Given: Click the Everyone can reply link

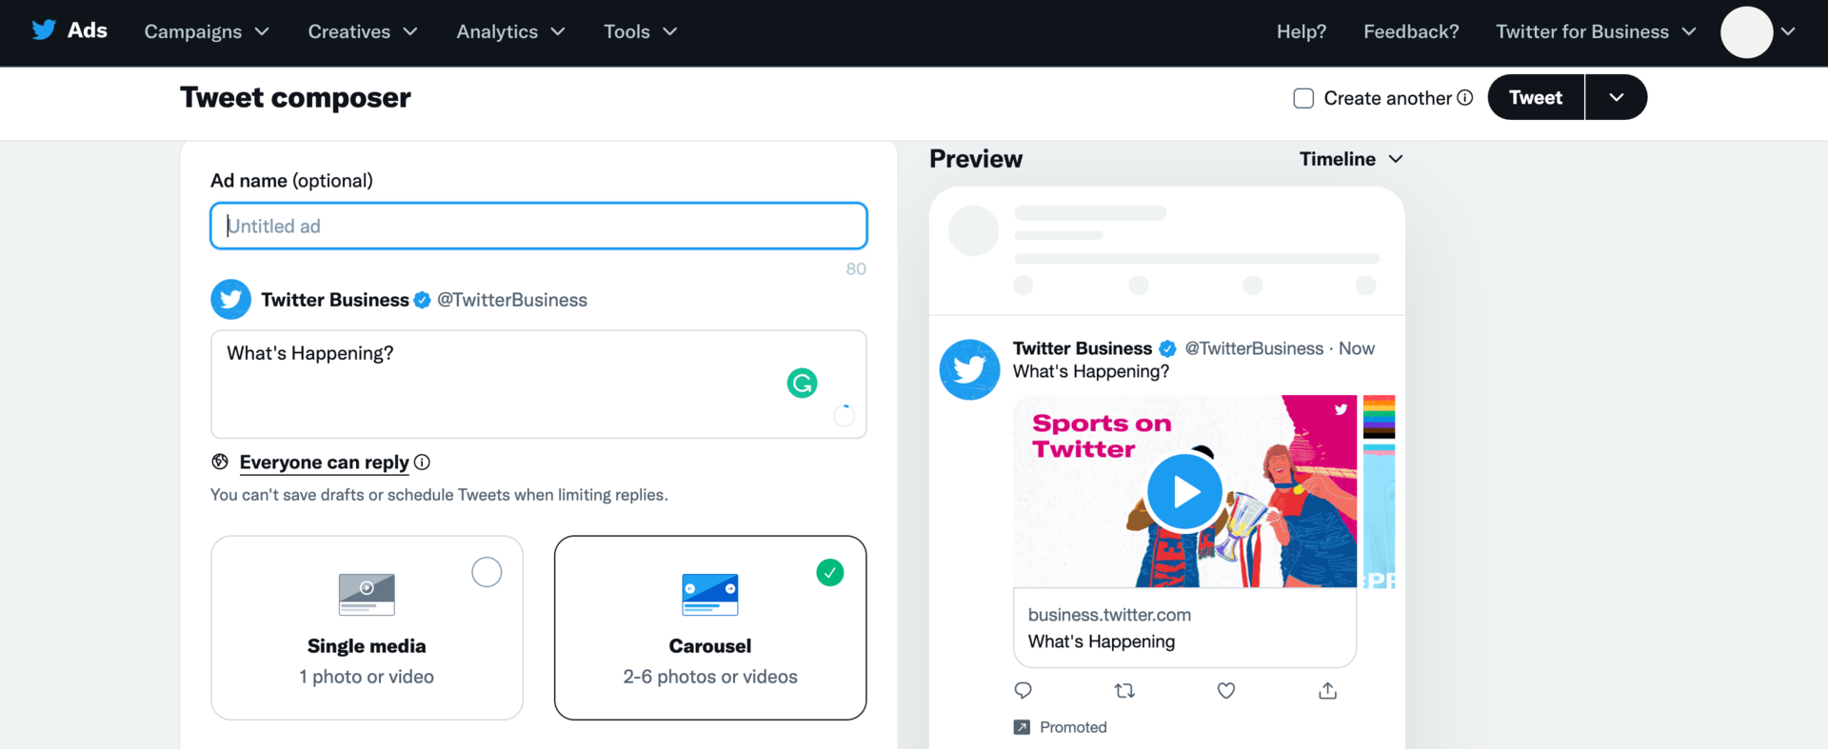Looking at the screenshot, I should pos(324,462).
